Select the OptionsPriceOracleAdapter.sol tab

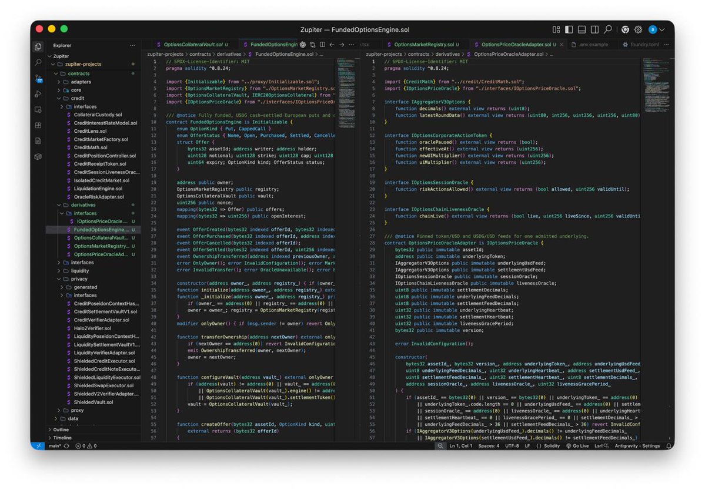(x=515, y=45)
